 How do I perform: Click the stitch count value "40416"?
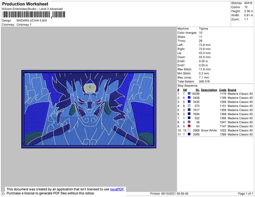point(248,3)
